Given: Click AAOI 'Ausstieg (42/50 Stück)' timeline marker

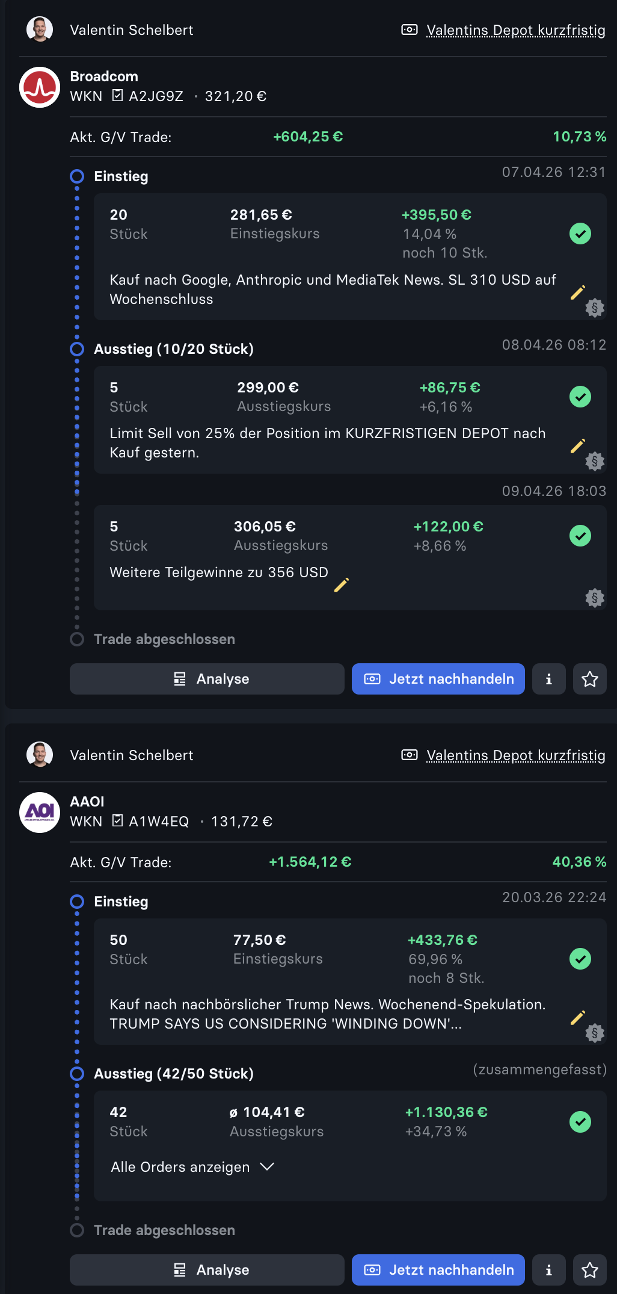Looking at the screenshot, I should [77, 1074].
